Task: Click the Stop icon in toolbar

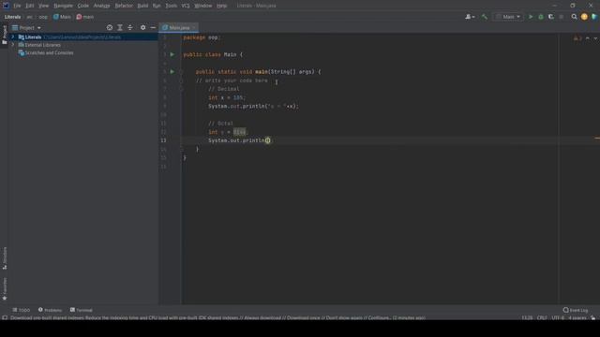Action: (x=562, y=17)
